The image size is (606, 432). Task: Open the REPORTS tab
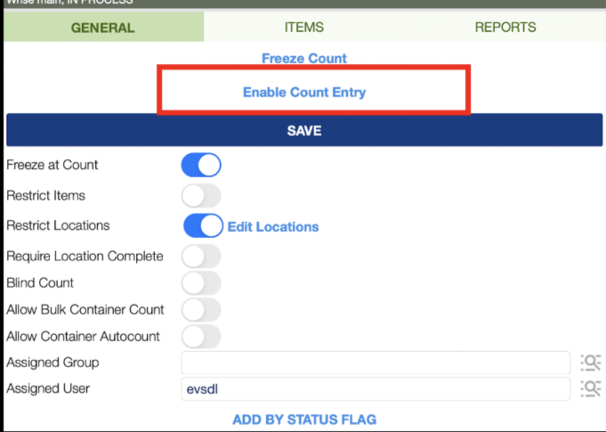(x=505, y=27)
